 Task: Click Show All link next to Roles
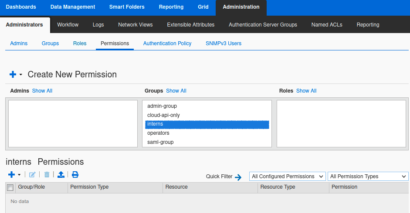(x=306, y=91)
